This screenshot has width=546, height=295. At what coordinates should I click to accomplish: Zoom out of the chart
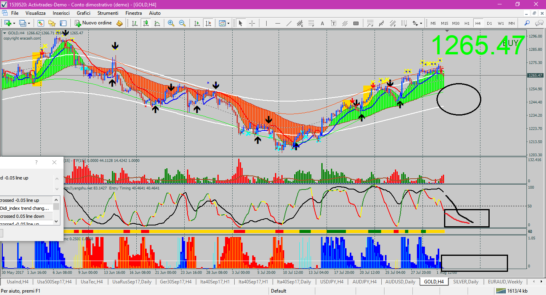182,23
